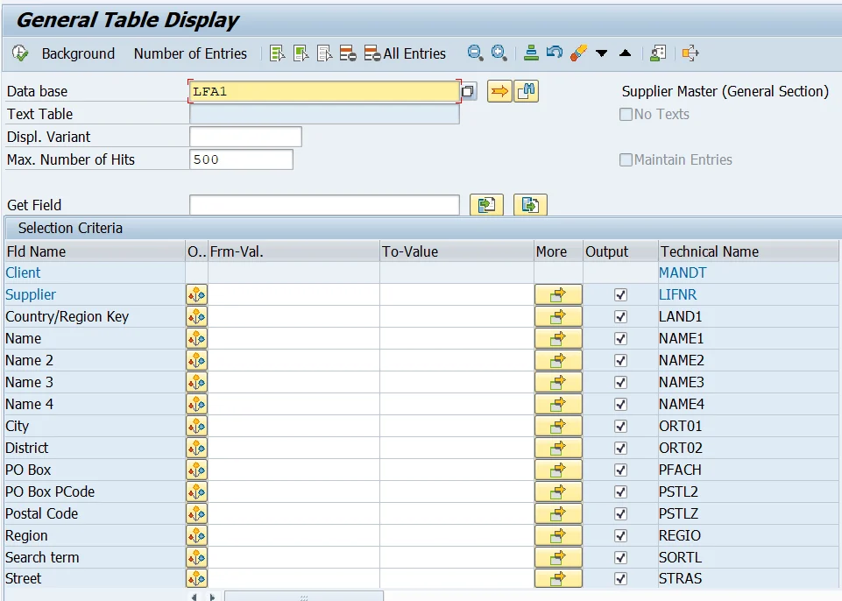Viewport: 842px width, 601px height.
Task: Open selection option icon for Name row
Action: [x=196, y=339]
